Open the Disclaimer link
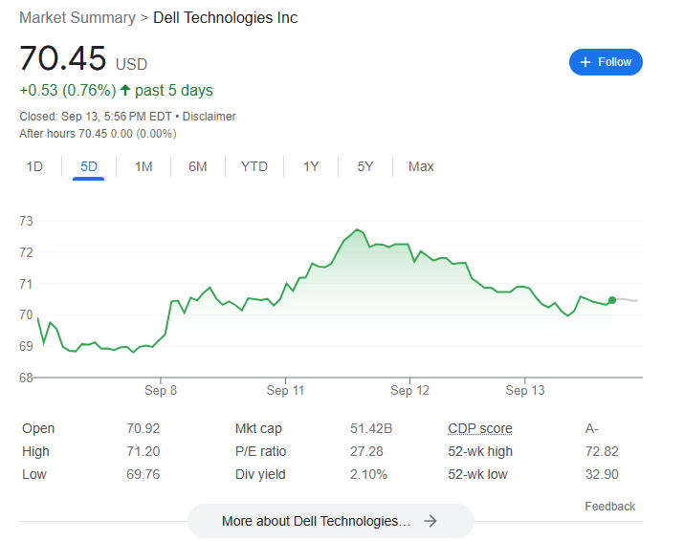 pos(209,117)
